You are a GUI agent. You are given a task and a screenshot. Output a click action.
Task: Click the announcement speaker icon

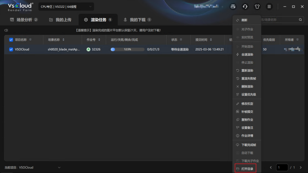[x=6, y=30]
